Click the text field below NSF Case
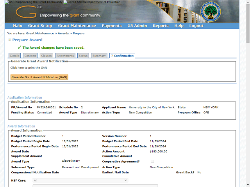250x187 pixels. coord(95,185)
